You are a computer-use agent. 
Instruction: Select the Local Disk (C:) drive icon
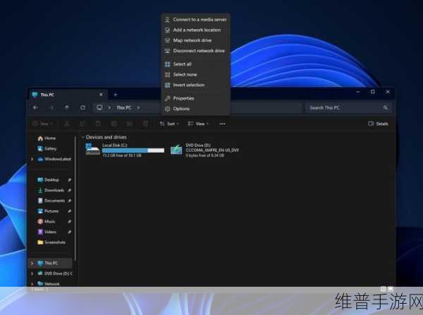pyautogui.click(x=92, y=150)
